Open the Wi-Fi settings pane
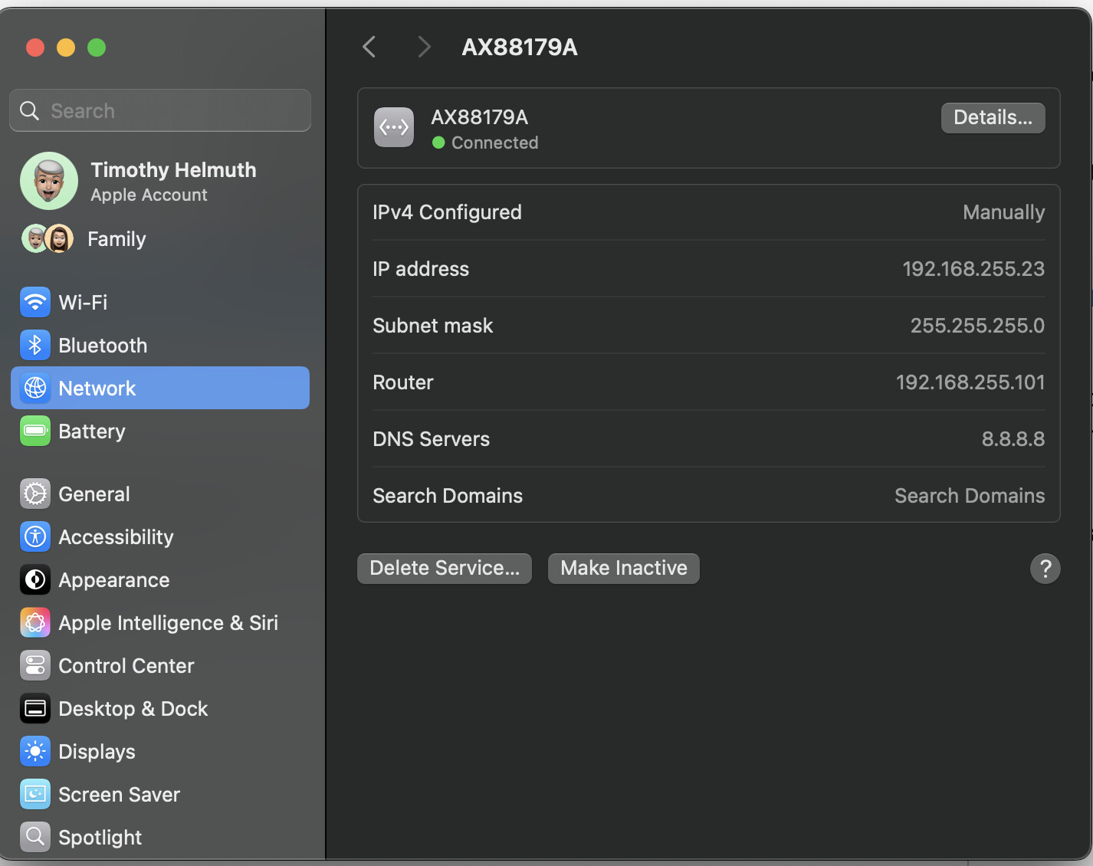The height and width of the screenshot is (866, 1093). [x=160, y=302]
